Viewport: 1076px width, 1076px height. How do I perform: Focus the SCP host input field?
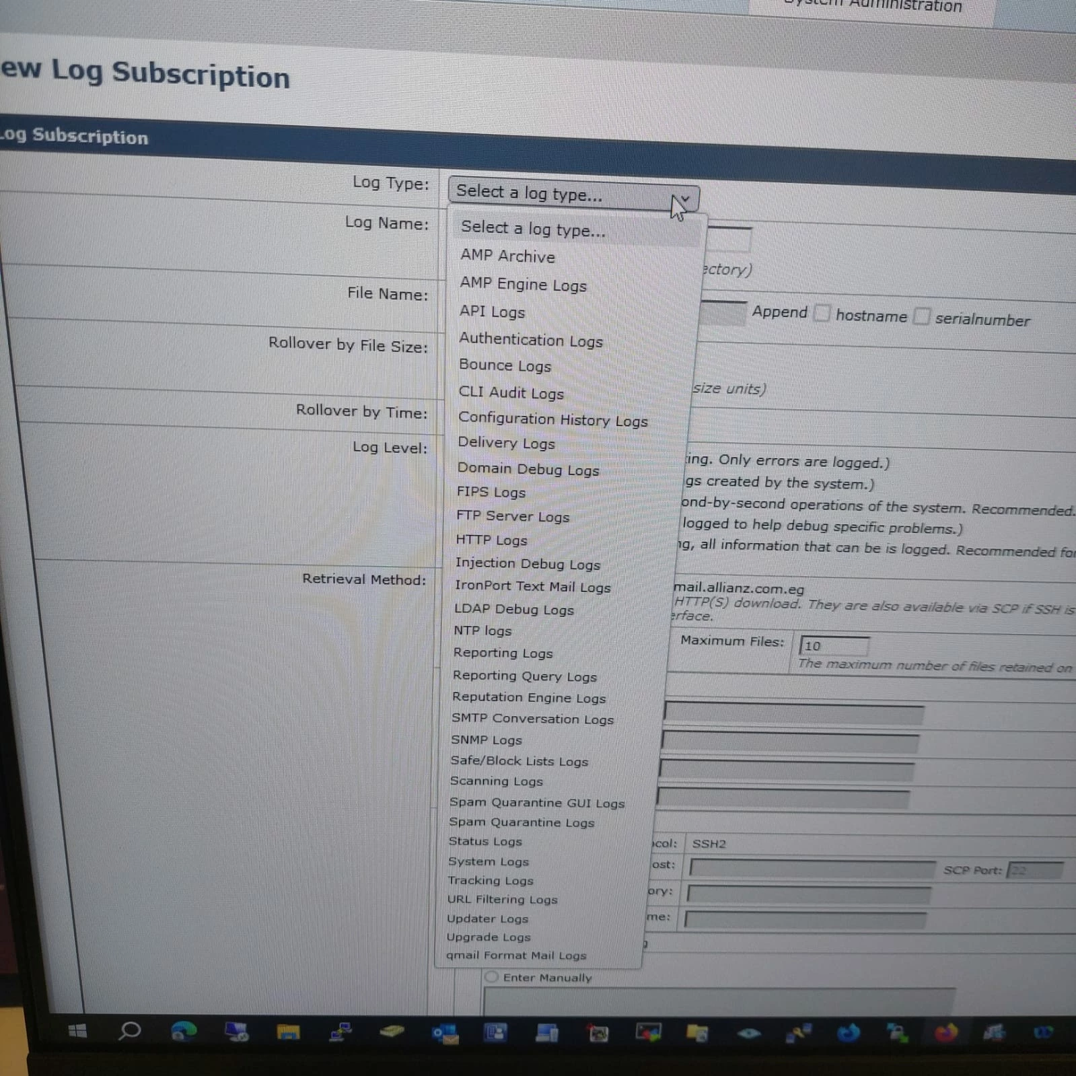click(x=812, y=869)
